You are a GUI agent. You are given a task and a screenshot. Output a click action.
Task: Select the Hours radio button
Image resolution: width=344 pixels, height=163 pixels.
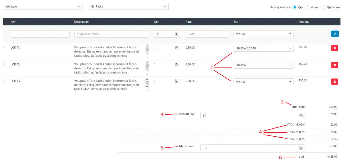[307, 7]
